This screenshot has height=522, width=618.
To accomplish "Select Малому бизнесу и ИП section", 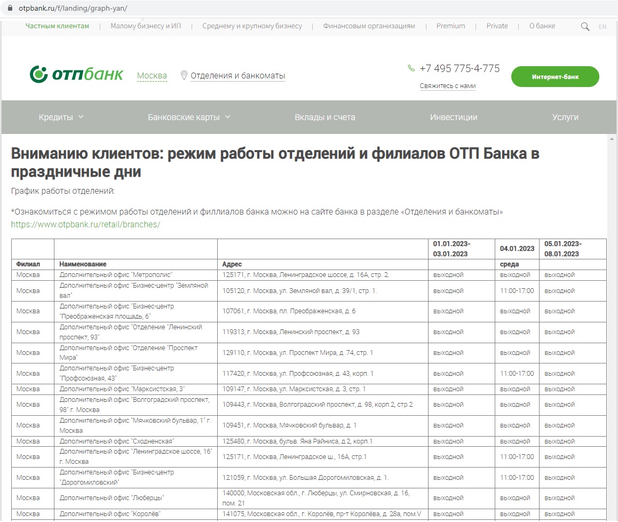I will pyautogui.click(x=146, y=26).
